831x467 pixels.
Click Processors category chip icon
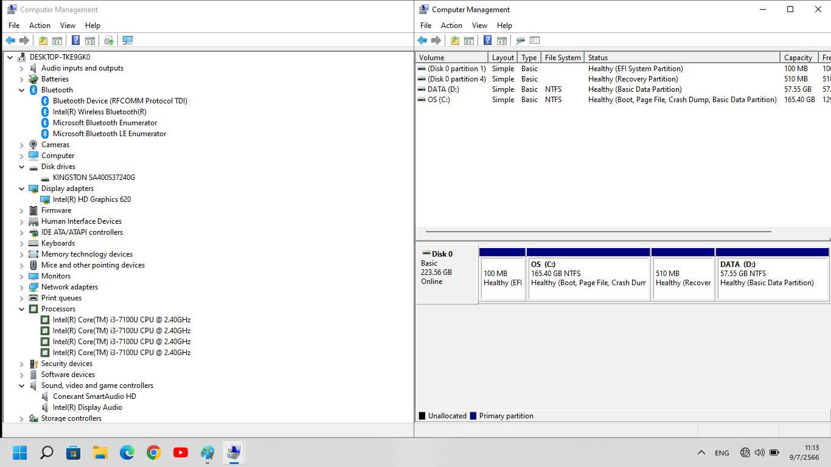(x=33, y=309)
